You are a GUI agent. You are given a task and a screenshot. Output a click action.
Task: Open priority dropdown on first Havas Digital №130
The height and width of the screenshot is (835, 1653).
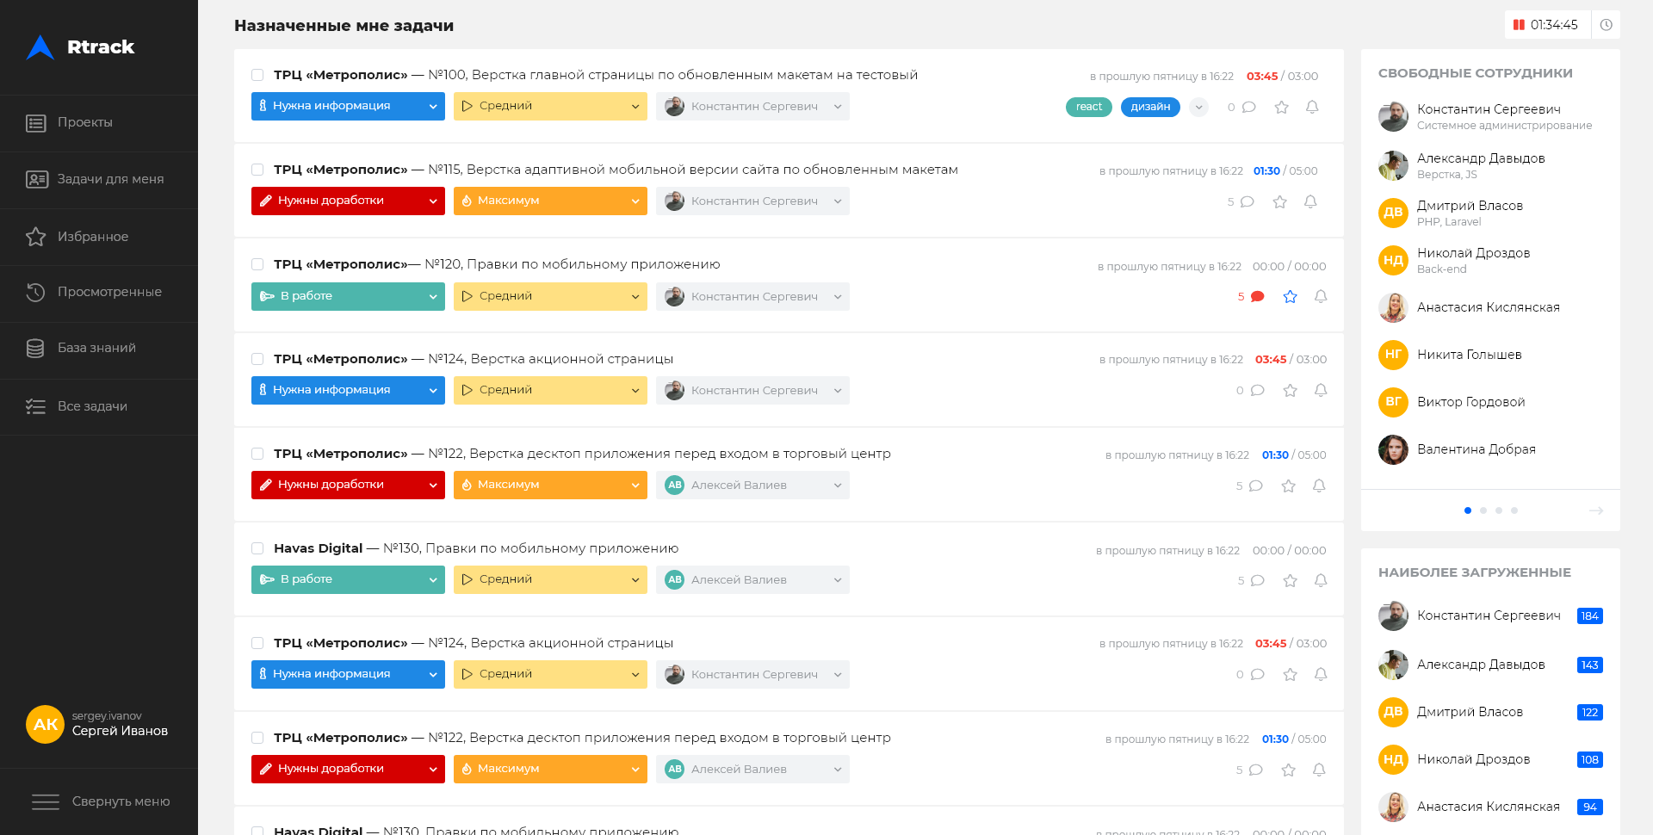(x=550, y=579)
